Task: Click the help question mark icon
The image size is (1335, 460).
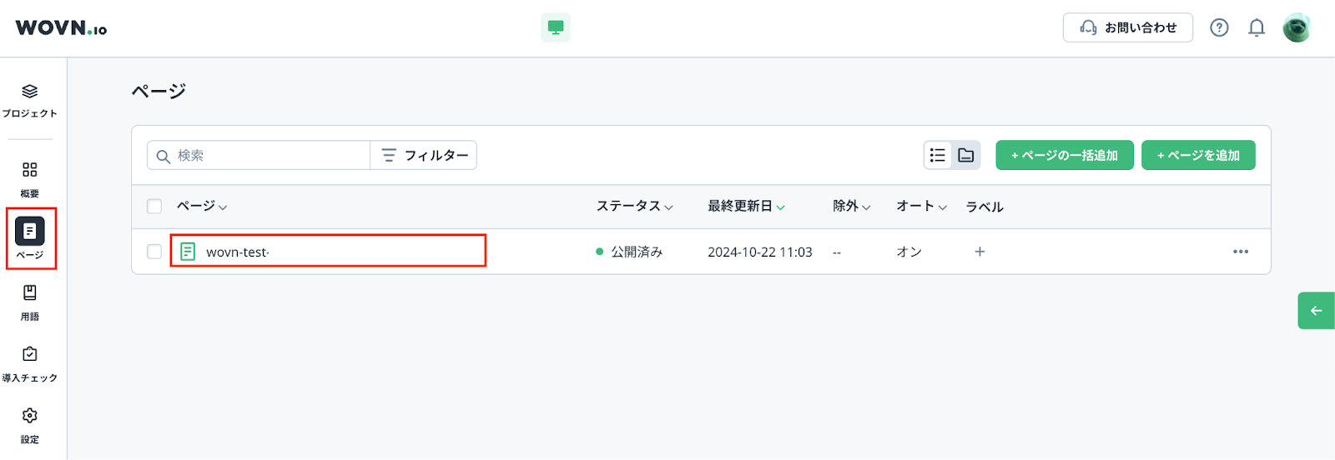Action: coord(1219,28)
